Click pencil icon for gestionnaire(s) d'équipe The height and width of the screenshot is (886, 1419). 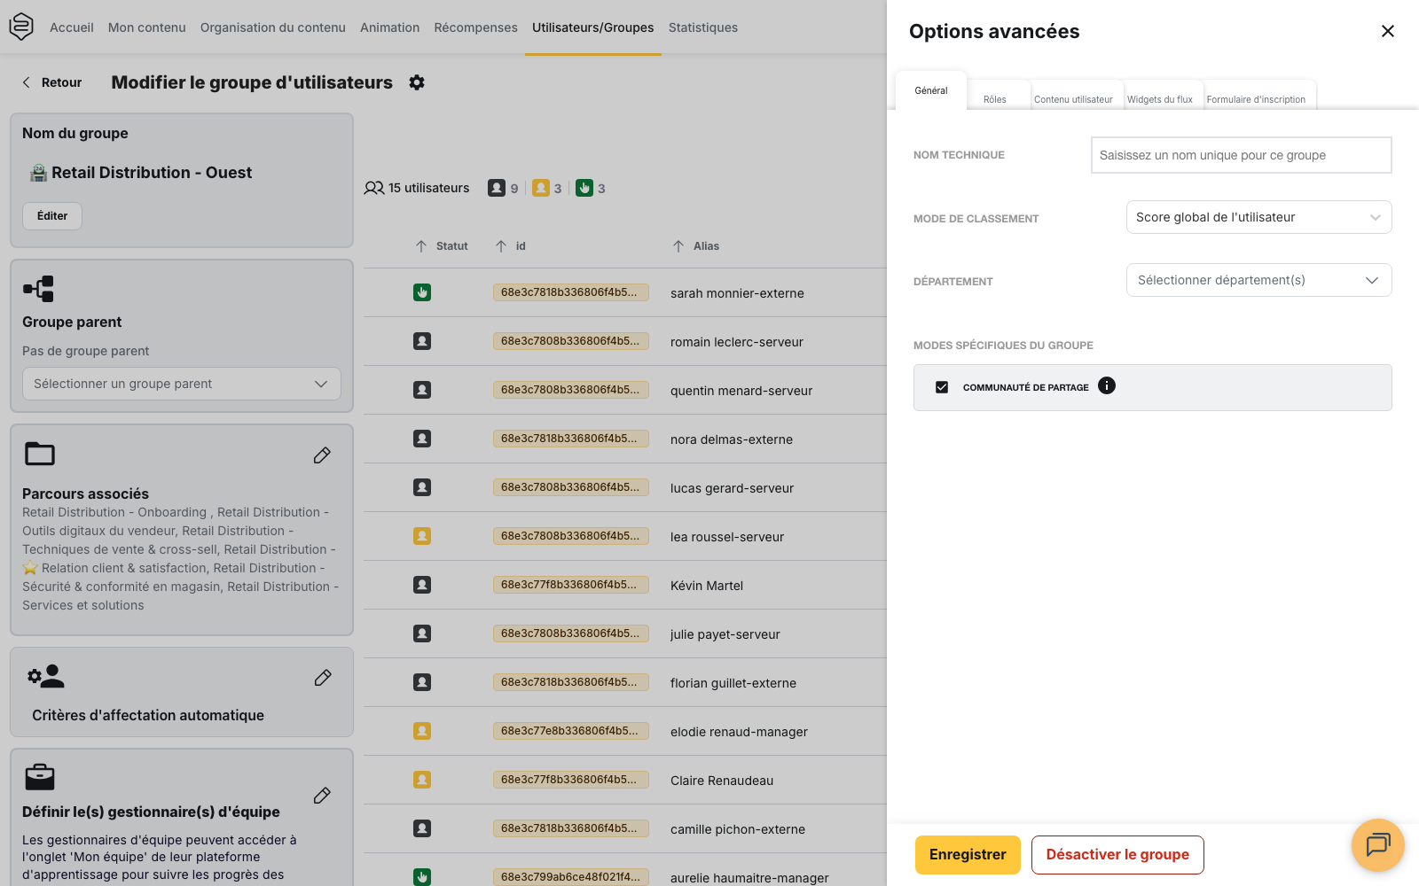click(322, 796)
